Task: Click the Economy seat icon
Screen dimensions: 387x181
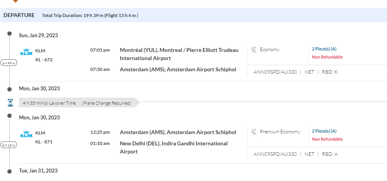Action: pyautogui.click(x=254, y=50)
